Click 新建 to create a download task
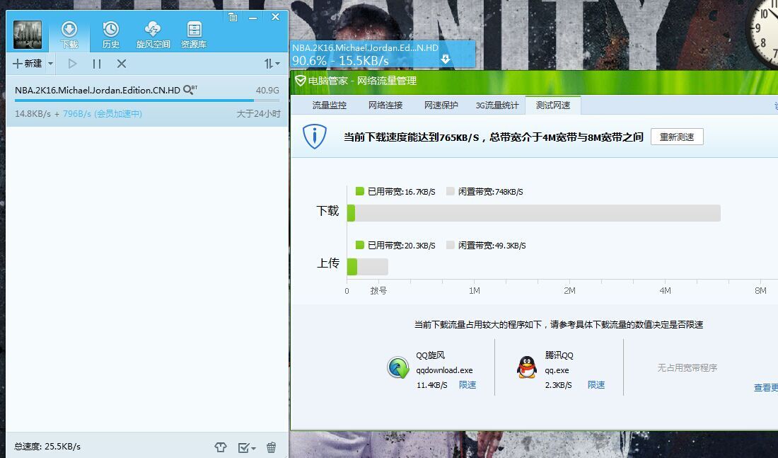This screenshot has width=778, height=458. tap(28, 64)
